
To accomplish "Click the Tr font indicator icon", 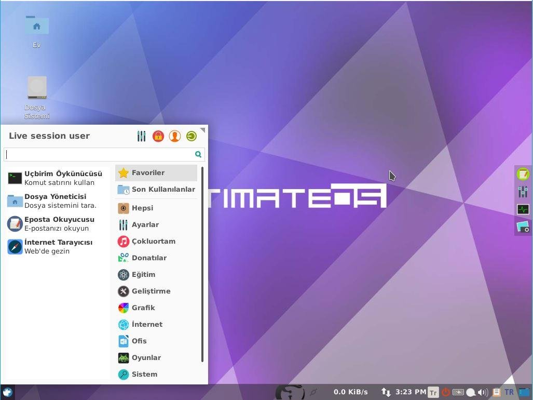I will pyautogui.click(x=433, y=393).
